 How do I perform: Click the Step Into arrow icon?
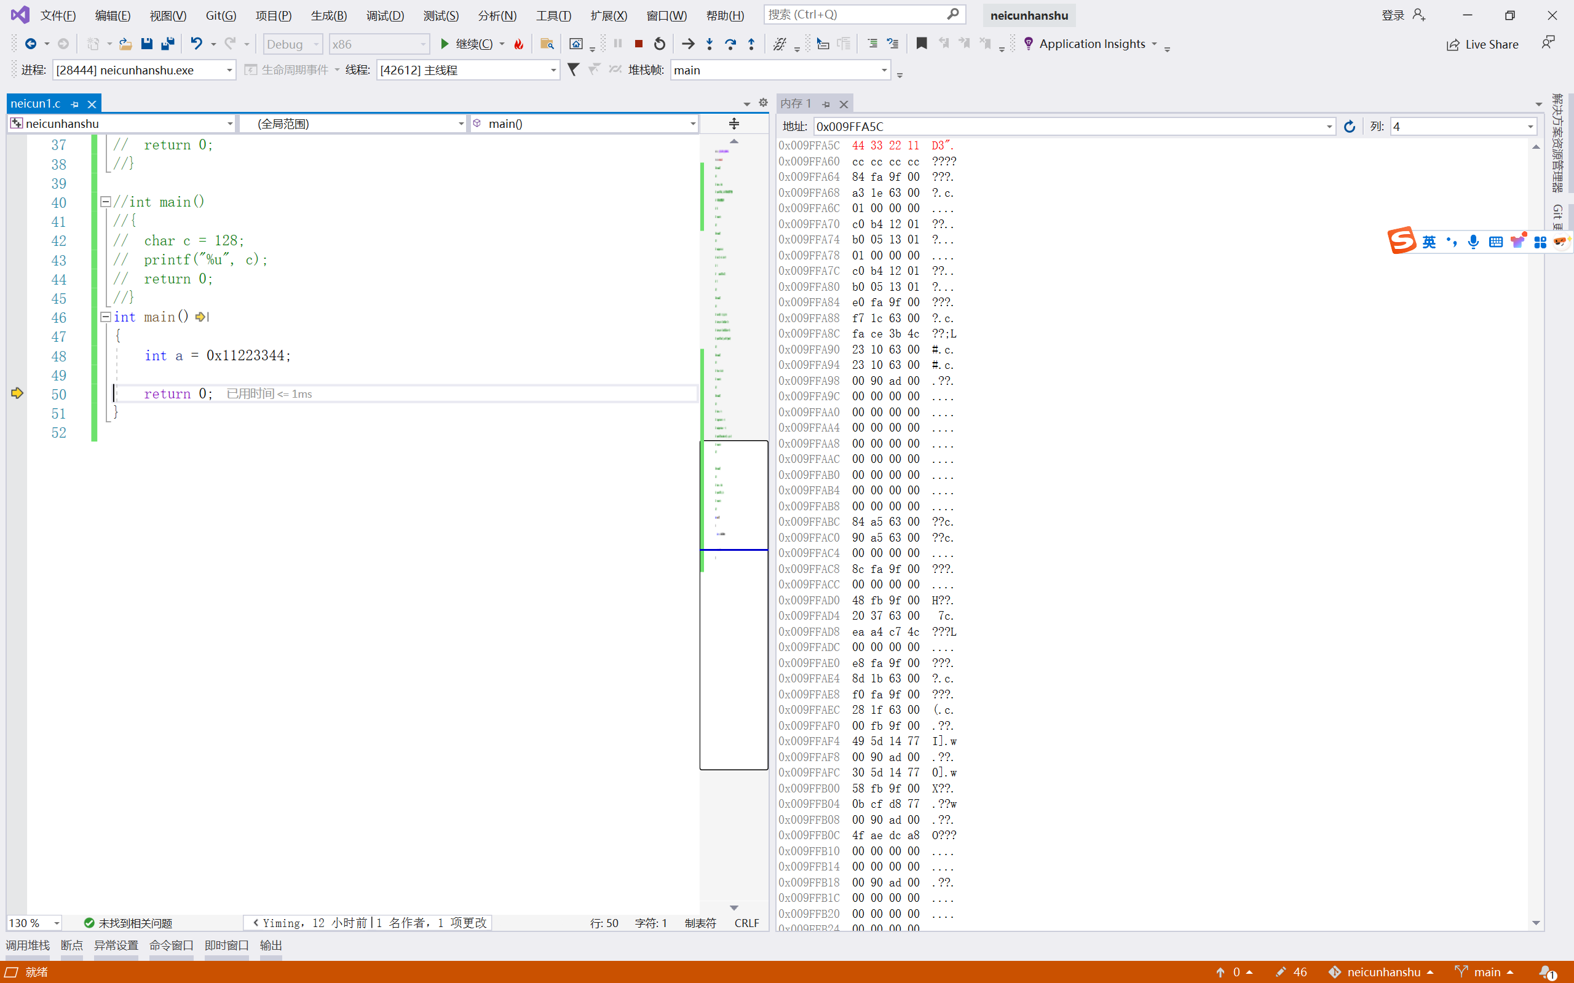(x=710, y=44)
